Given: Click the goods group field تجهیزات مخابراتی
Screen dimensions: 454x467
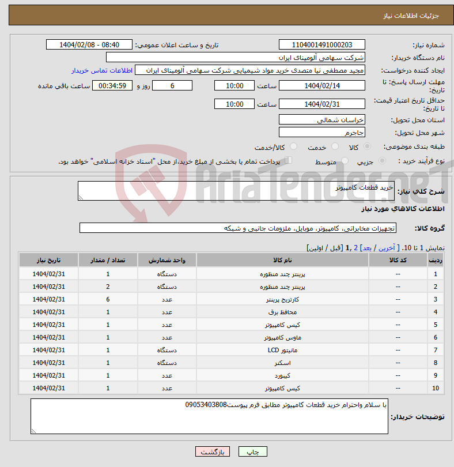Looking at the screenshot, I should tap(238, 228).
